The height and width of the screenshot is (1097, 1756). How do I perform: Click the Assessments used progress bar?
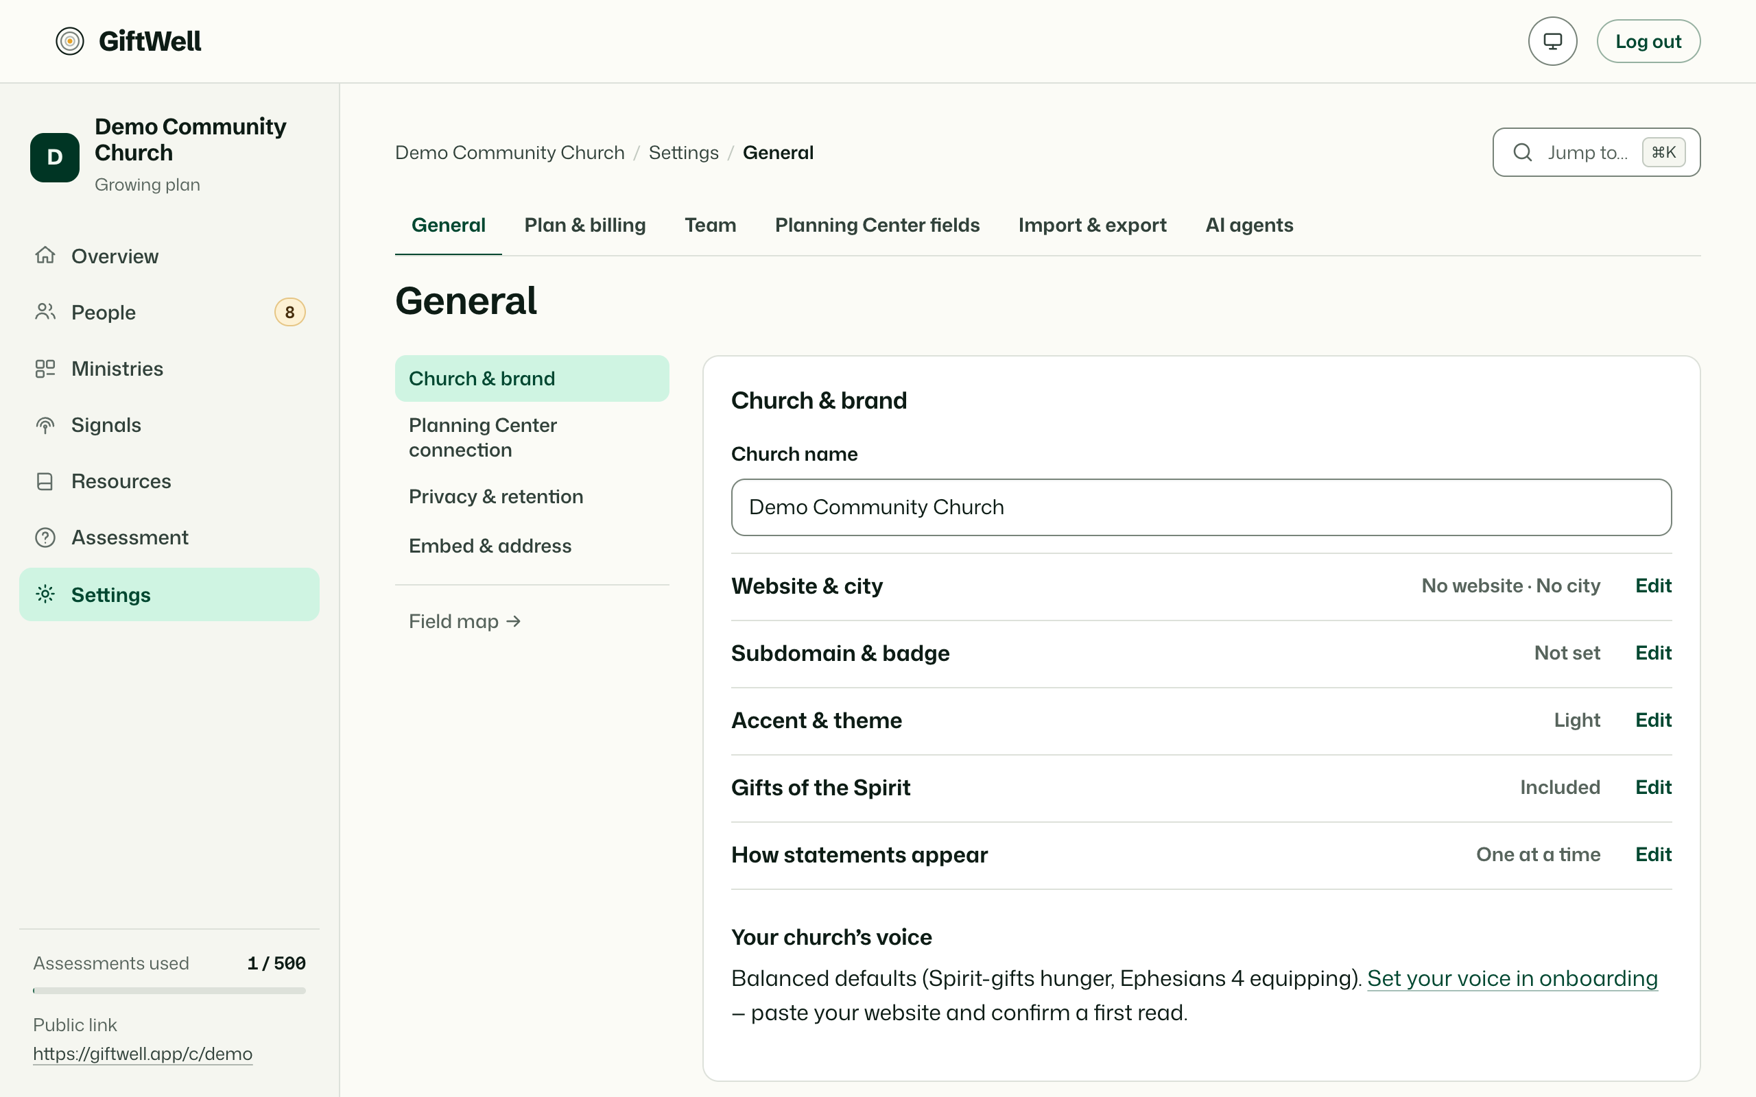(x=169, y=990)
